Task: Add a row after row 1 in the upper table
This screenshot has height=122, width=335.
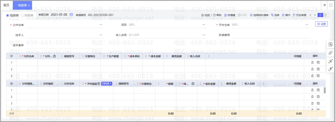Action: click(x=318, y=63)
